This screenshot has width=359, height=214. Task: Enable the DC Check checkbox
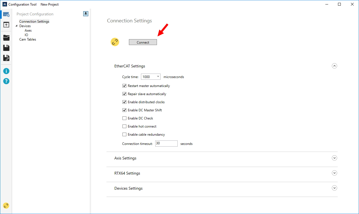coord(124,118)
